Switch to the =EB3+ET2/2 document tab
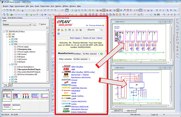Viewport: 181px width, 117px height. point(130,111)
